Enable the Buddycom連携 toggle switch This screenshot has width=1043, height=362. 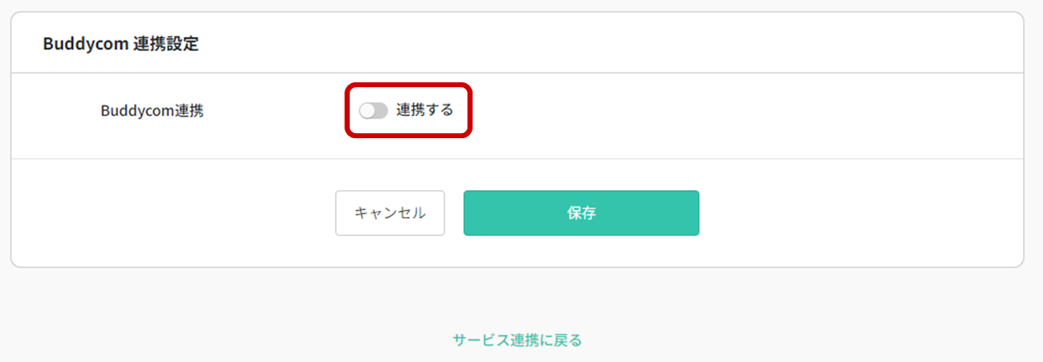coord(373,111)
